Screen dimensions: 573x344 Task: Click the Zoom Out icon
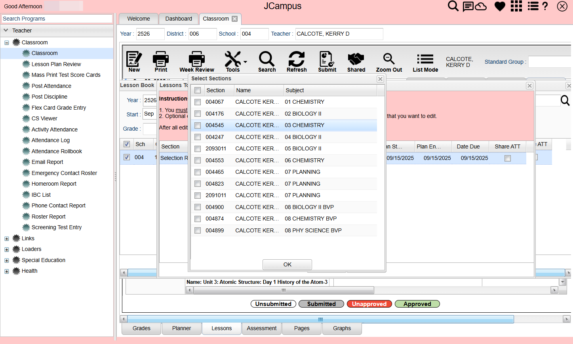(389, 62)
